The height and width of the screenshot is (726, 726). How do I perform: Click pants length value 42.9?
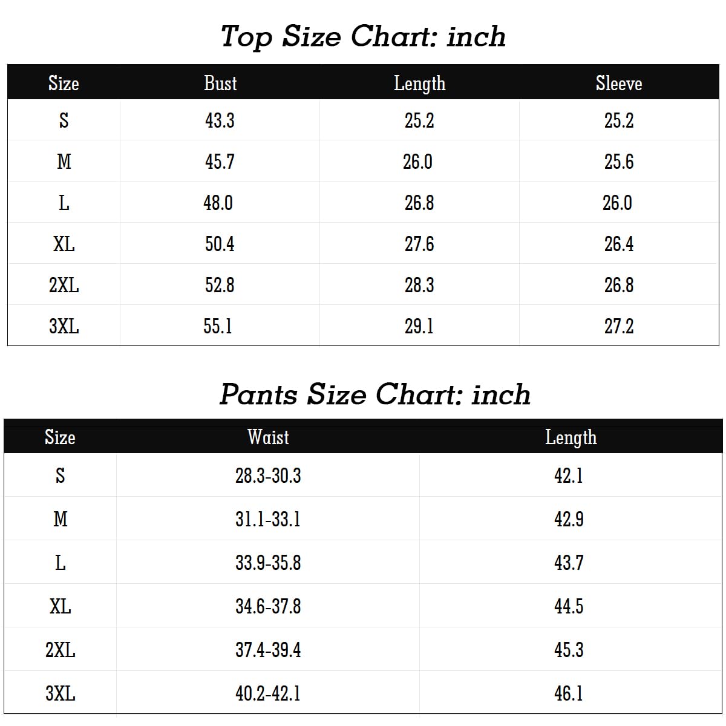click(x=569, y=519)
